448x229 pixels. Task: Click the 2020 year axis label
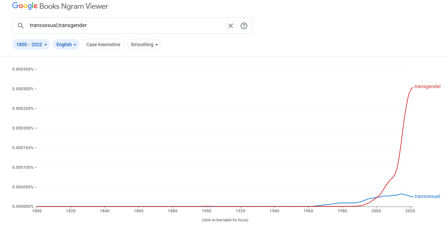410,211
